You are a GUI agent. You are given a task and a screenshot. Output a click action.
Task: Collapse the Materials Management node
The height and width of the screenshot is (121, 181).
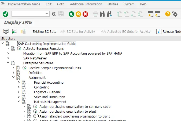coord(19,101)
